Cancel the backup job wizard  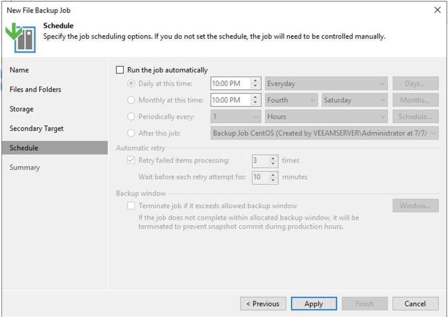coord(416,303)
